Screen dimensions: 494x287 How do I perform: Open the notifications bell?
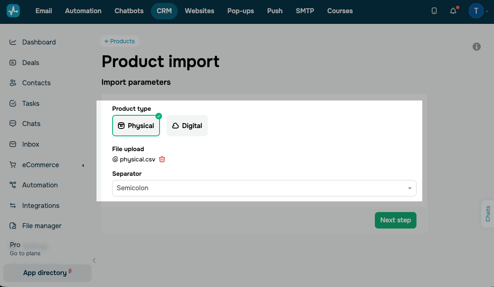[x=453, y=11]
